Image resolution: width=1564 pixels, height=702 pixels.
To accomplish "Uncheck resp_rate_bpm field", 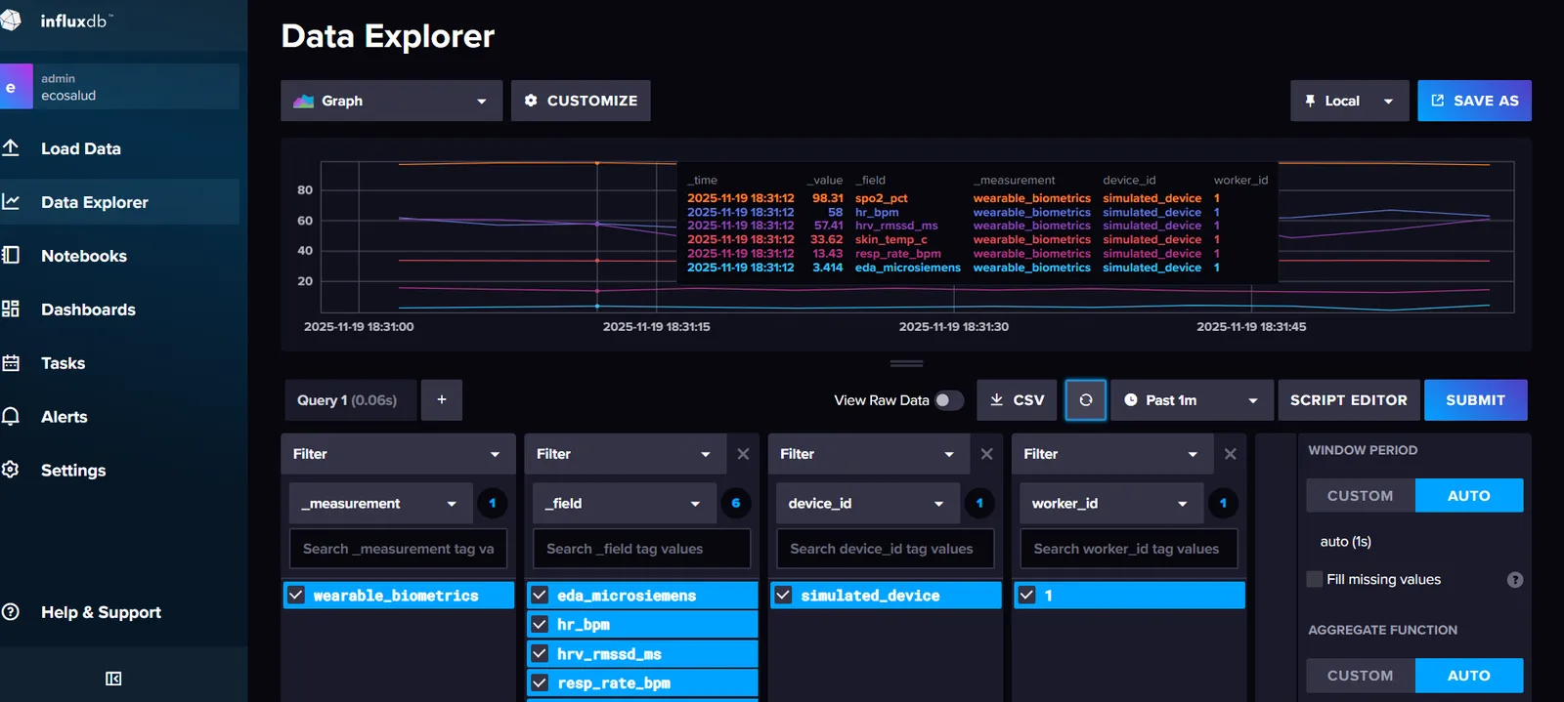I will coord(540,682).
